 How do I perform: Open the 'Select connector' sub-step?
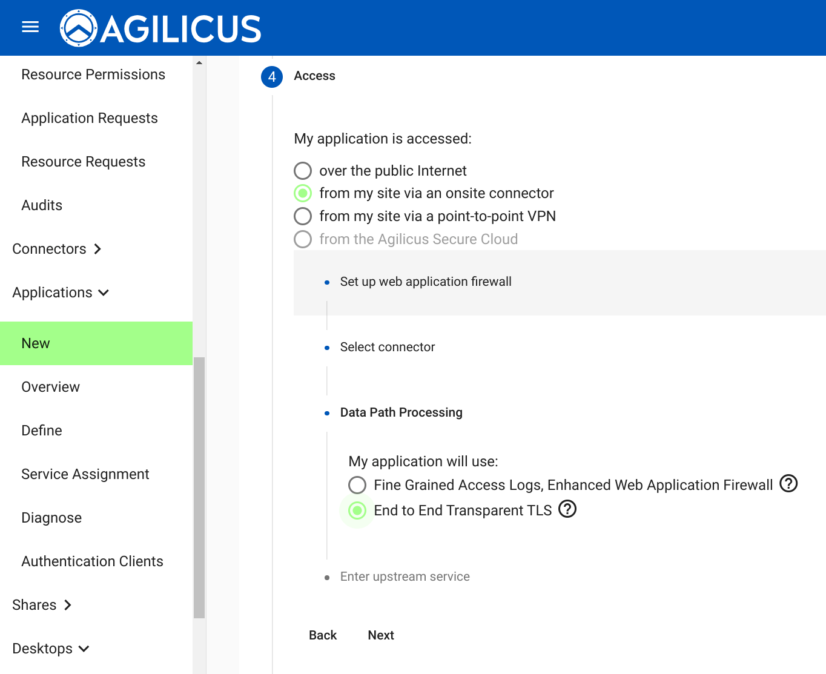[387, 347]
